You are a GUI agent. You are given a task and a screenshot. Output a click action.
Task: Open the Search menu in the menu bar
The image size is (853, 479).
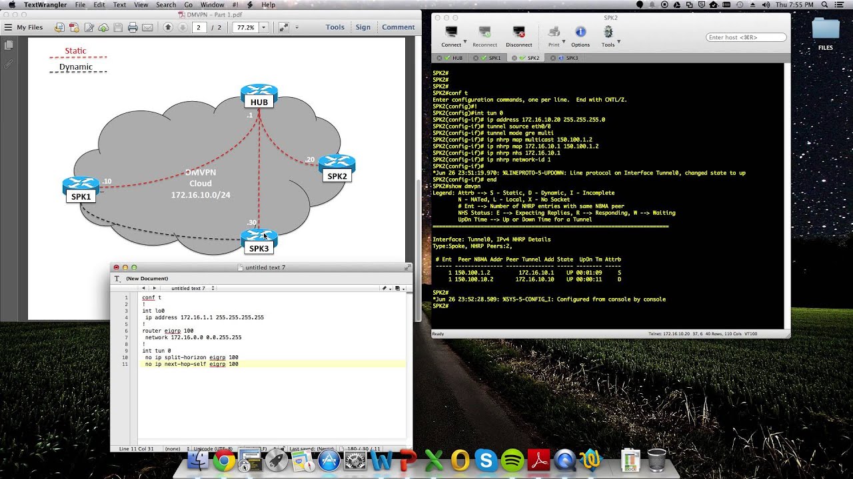click(166, 5)
